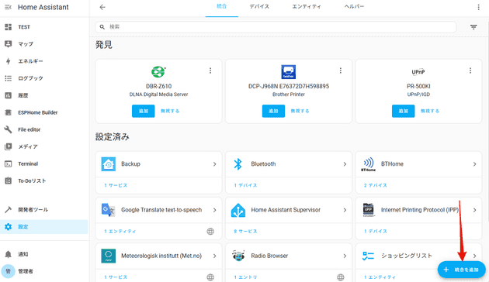Click the 追加 button for Brother Printer
489x282 pixels.
(x=273, y=111)
